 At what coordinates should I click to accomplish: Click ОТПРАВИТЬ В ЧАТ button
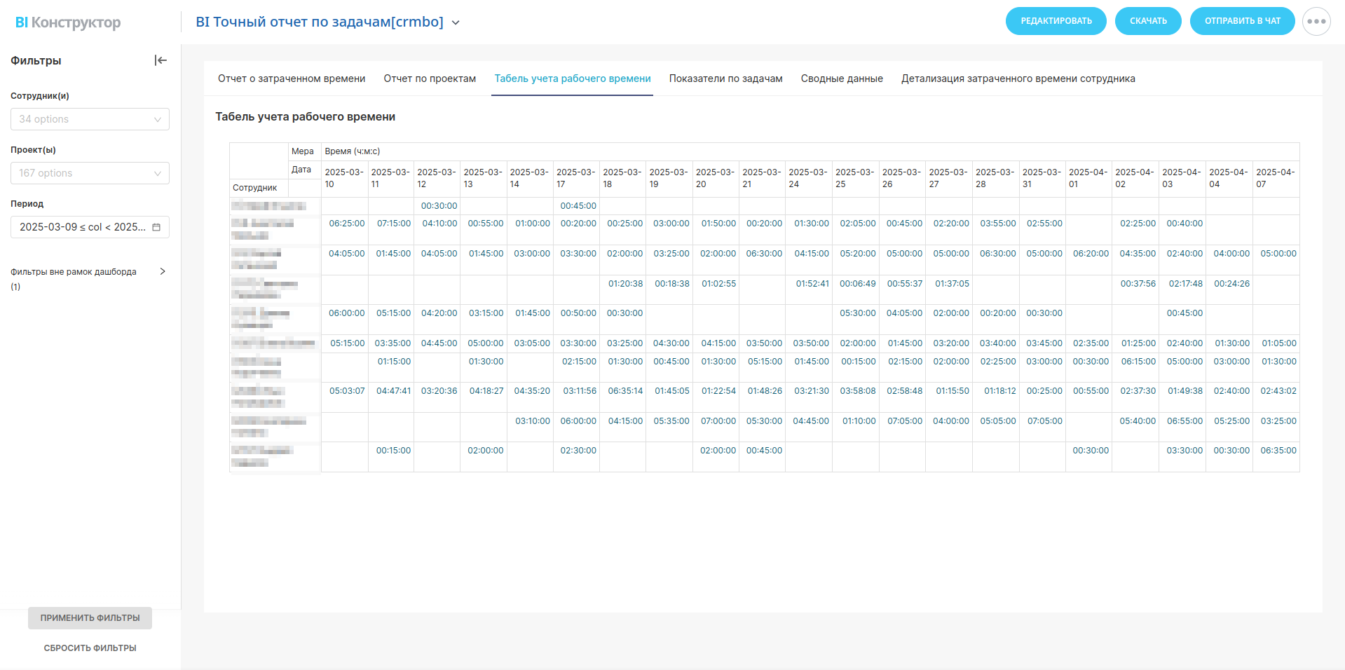click(x=1242, y=21)
